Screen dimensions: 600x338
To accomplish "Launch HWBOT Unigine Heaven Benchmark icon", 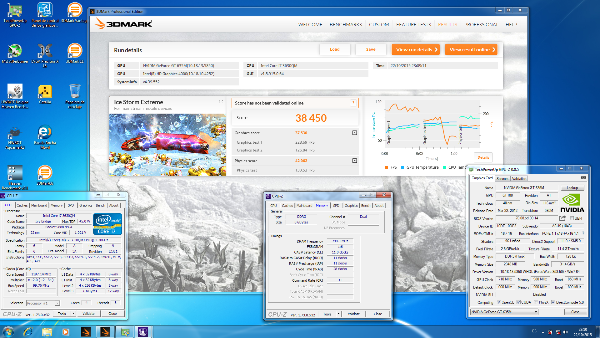I will click(x=15, y=96).
